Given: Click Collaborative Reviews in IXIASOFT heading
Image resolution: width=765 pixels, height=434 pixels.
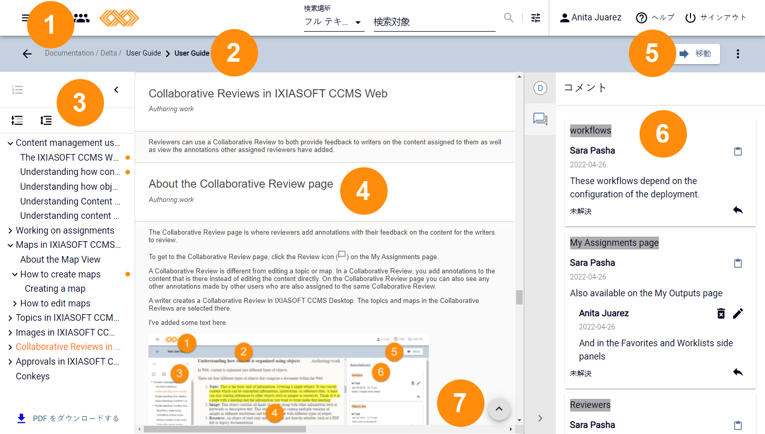Looking at the screenshot, I should 268,94.
